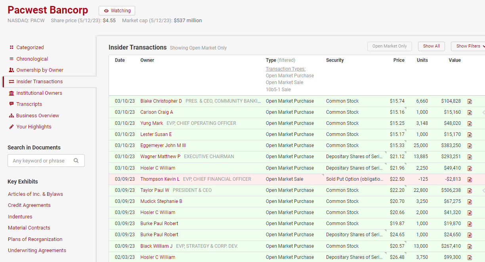Open filing document for Thompson Kevin L row
The width and height of the screenshot is (485, 262).
(470, 179)
